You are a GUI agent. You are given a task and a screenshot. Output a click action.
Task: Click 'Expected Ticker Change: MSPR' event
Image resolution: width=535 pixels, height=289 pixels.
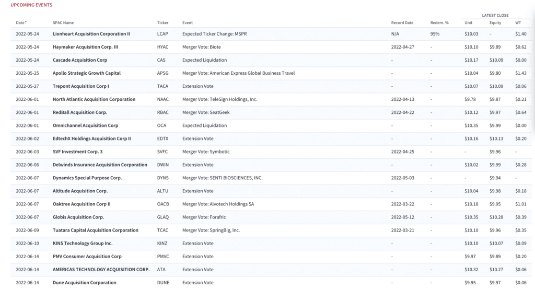click(x=214, y=34)
